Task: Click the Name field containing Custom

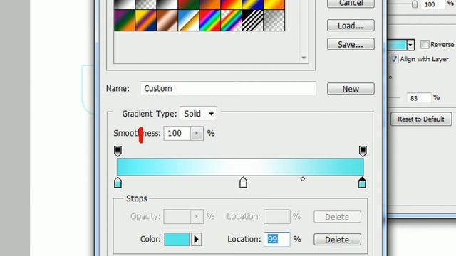Action: coord(228,88)
